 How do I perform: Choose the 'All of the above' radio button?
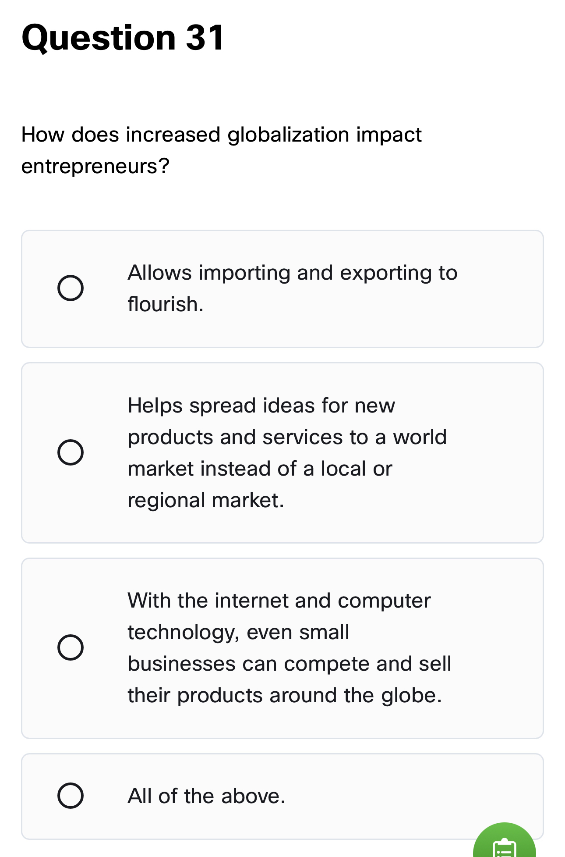tap(71, 796)
